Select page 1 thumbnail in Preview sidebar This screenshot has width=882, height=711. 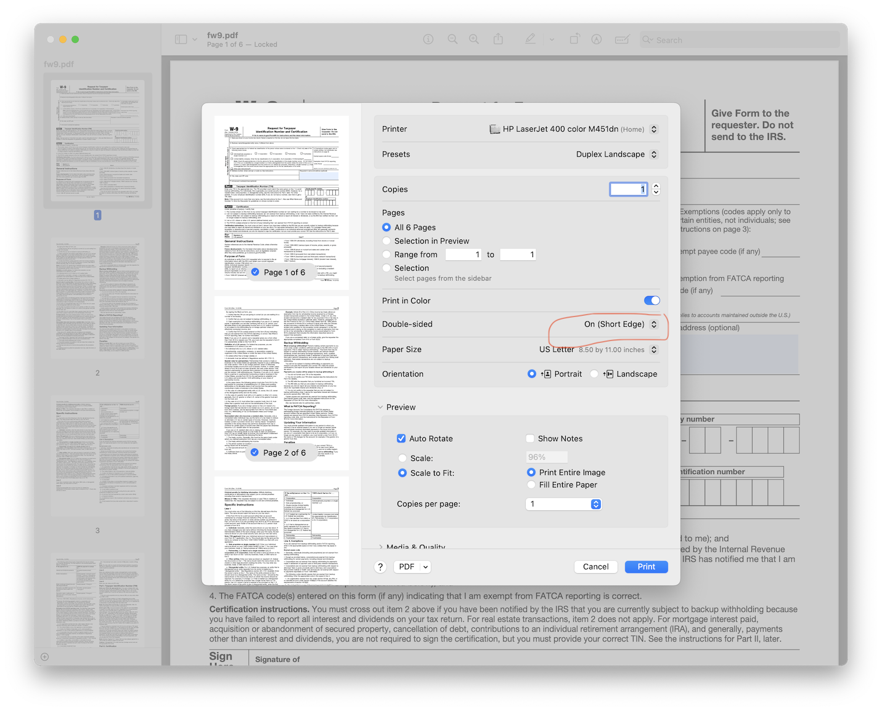[x=97, y=141]
